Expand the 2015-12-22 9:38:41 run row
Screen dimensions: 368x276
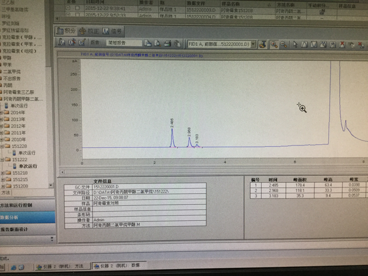pos(68,8)
